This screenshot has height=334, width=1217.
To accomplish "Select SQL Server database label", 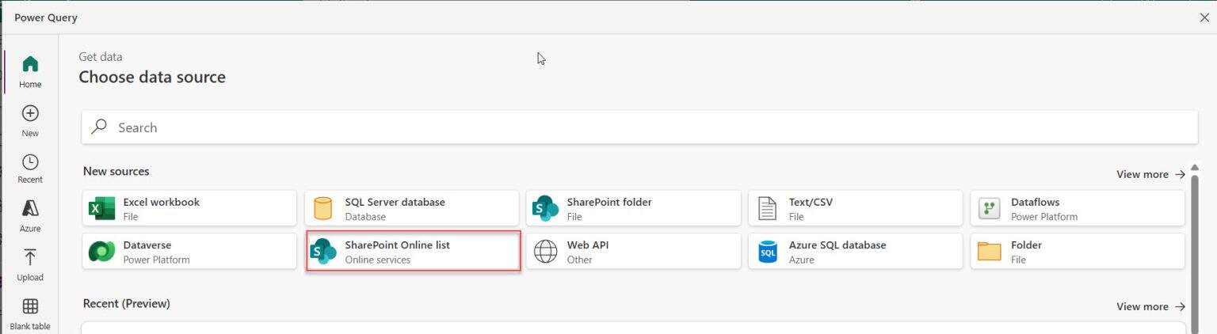I will point(395,202).
